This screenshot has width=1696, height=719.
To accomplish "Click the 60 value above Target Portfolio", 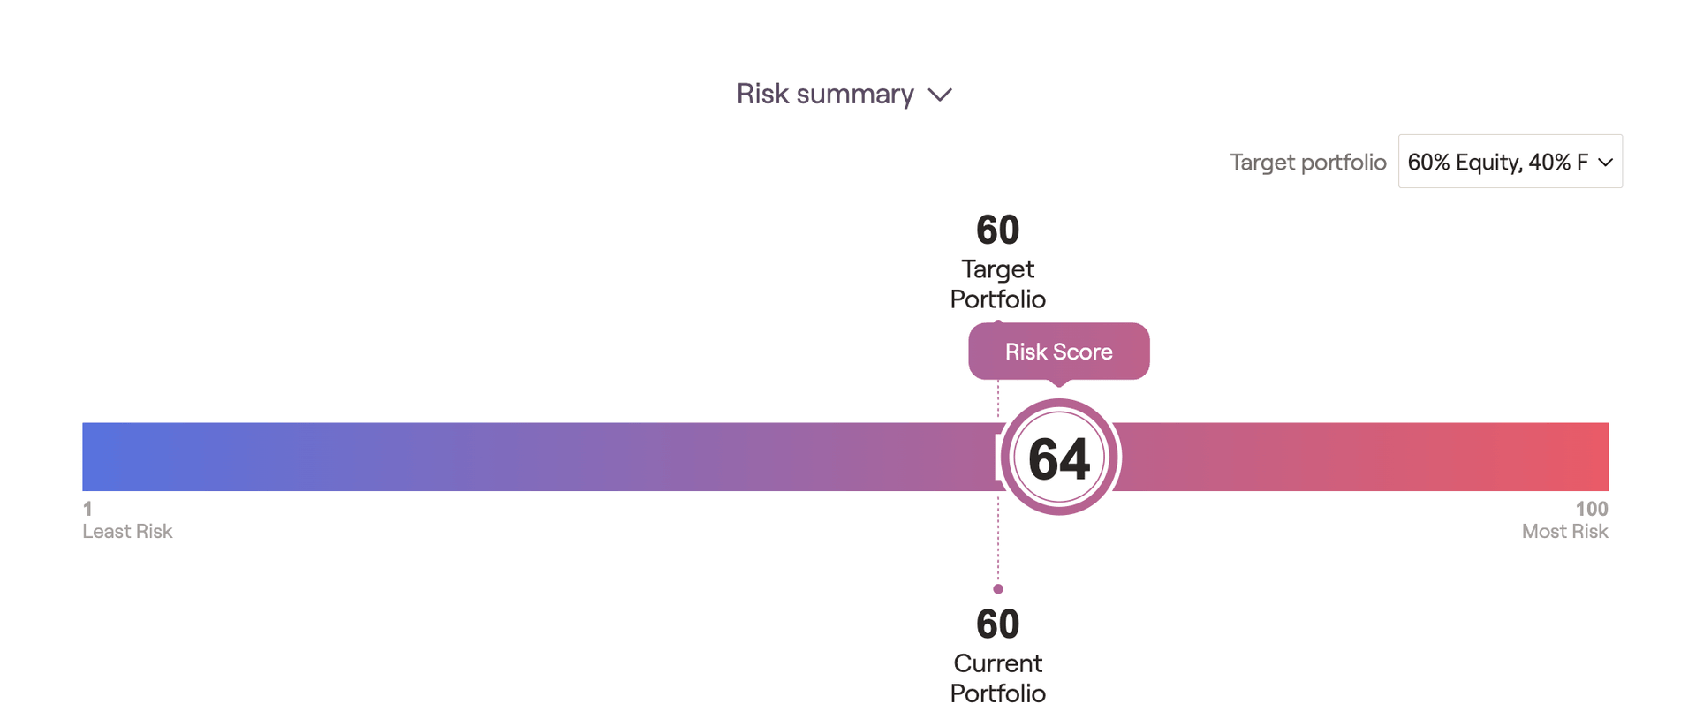I will click(997, 231).
